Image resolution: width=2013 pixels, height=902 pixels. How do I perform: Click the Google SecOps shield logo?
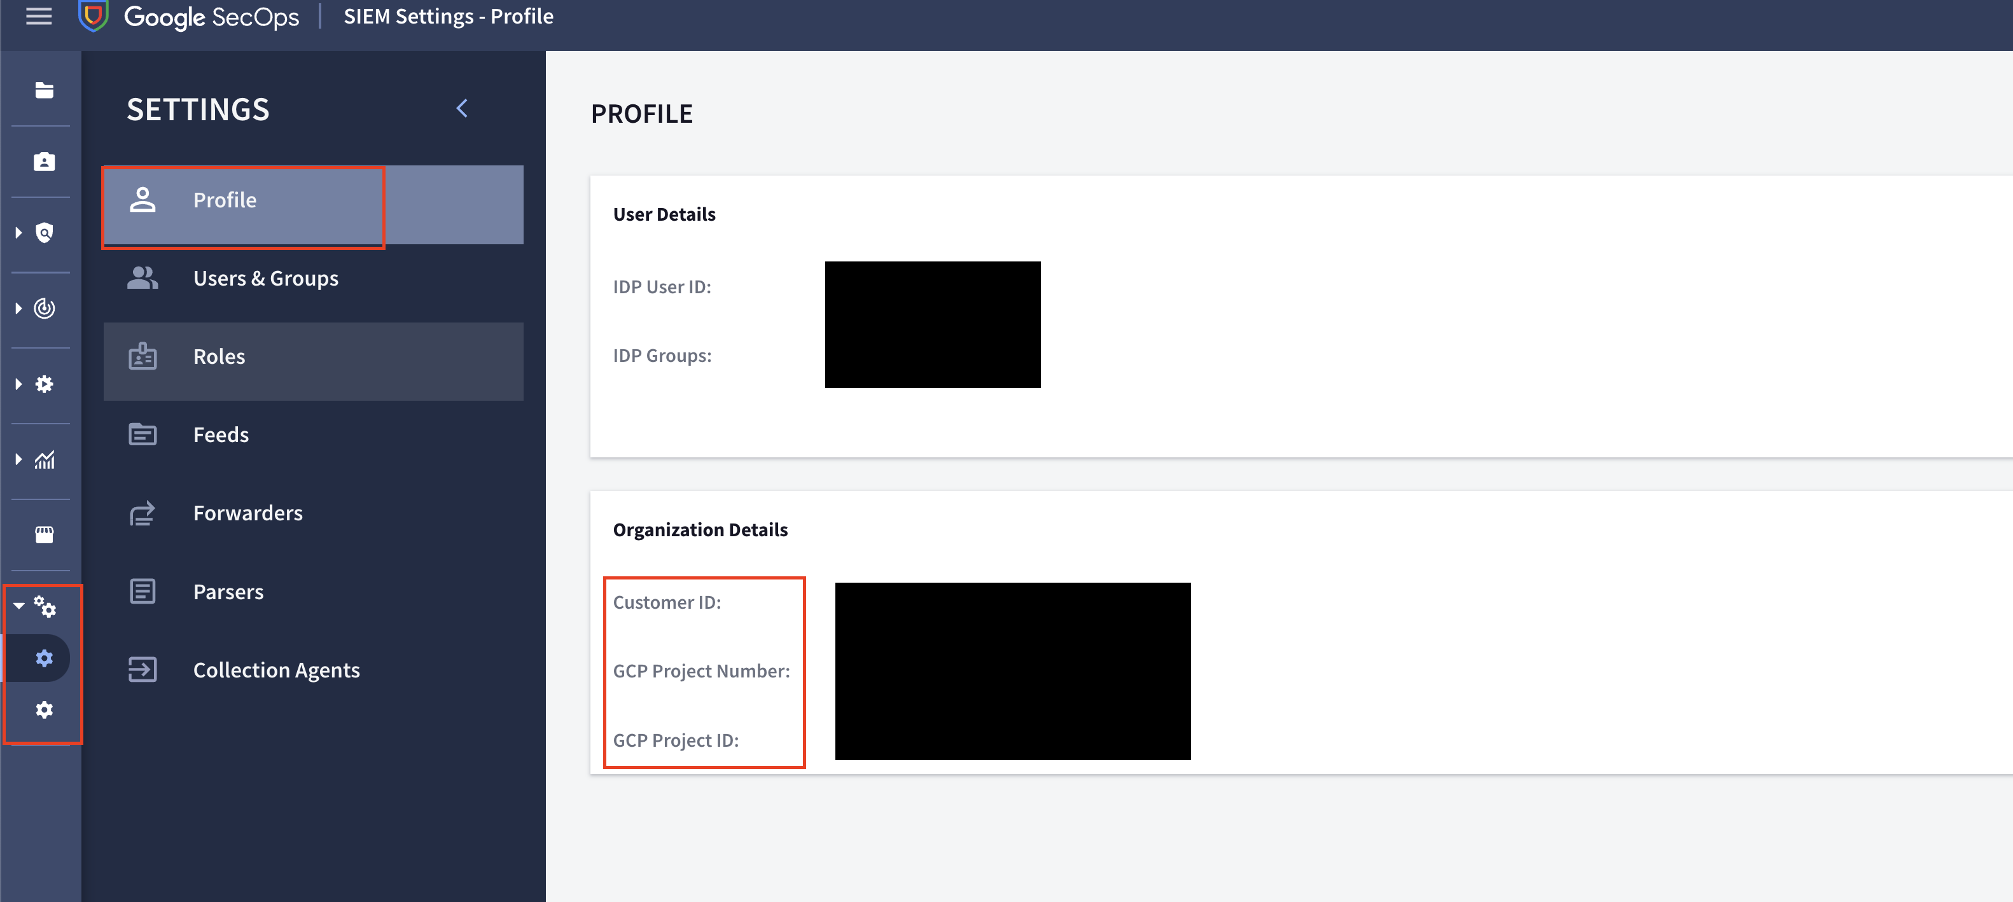pyautogui.click(x=96, y=18)
